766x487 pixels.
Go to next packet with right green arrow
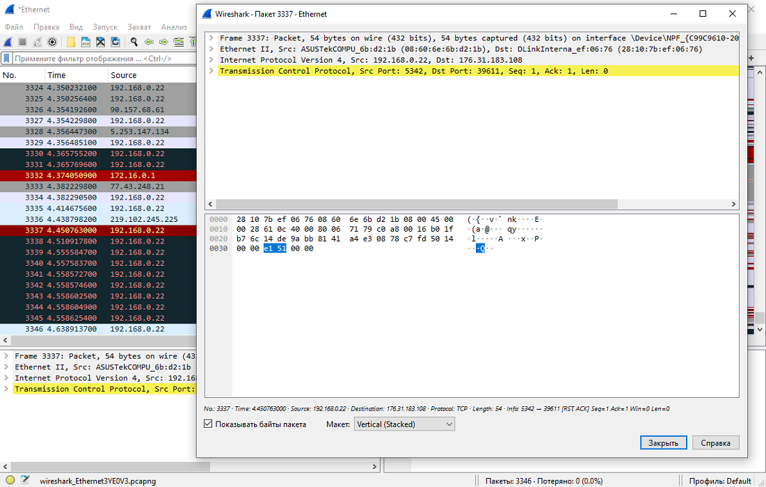click(163, 42)
